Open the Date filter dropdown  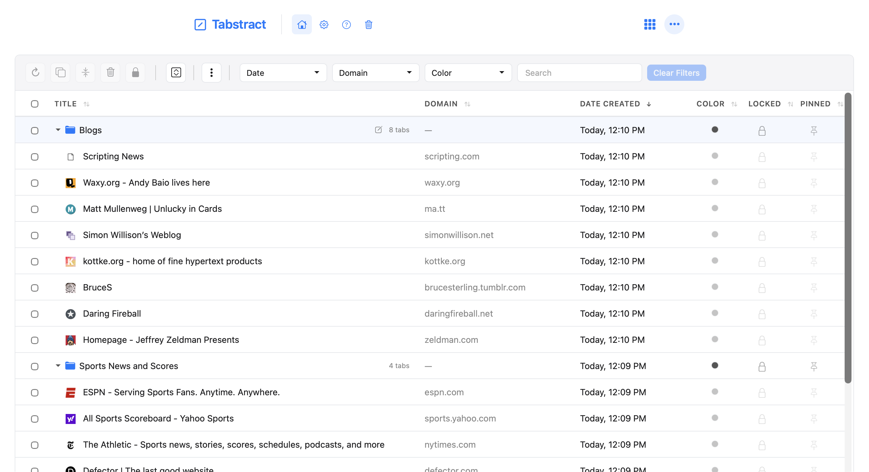click(283, 73)
